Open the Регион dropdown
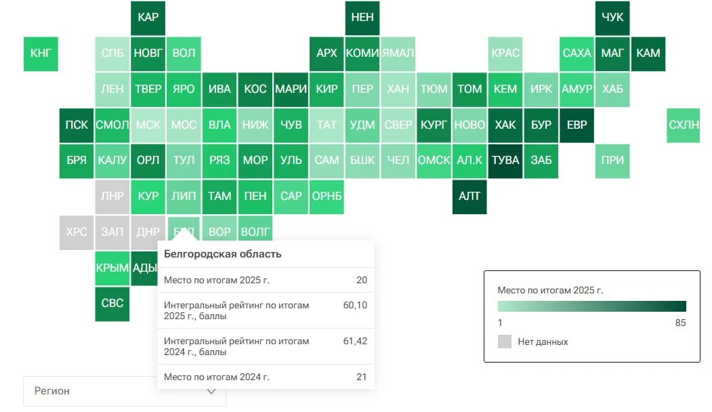Viewport: 712px width, 412px height. pos(125,391)
